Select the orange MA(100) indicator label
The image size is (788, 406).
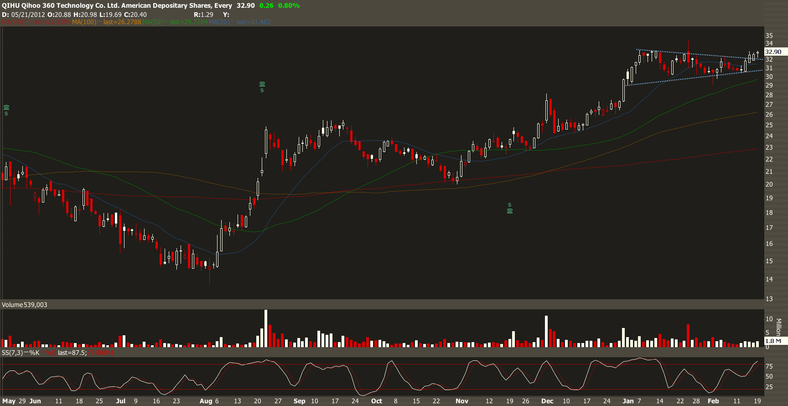pos(107,22)
